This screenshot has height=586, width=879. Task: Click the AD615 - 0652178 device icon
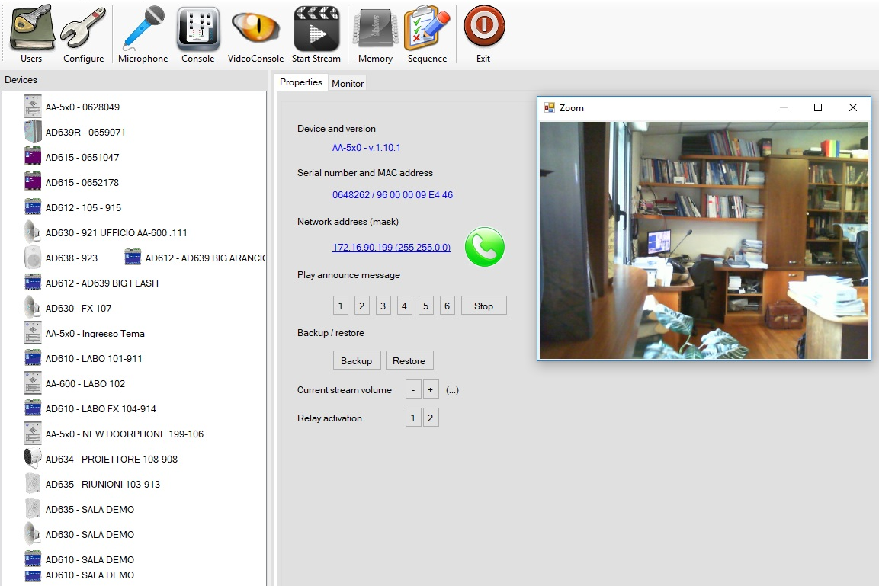pyautogui.click(x=33, y=181)
